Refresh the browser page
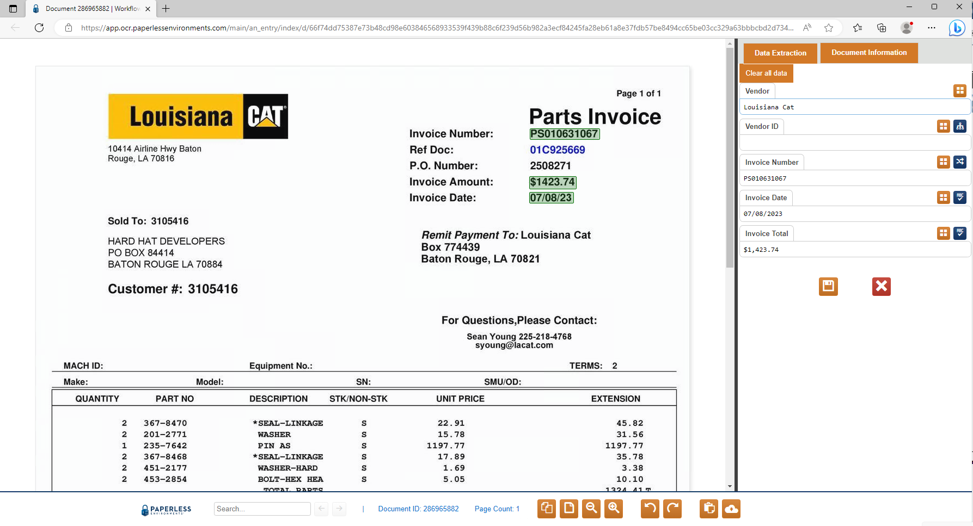The width and height of the screenshot is (973, 526). coord(39,28)
